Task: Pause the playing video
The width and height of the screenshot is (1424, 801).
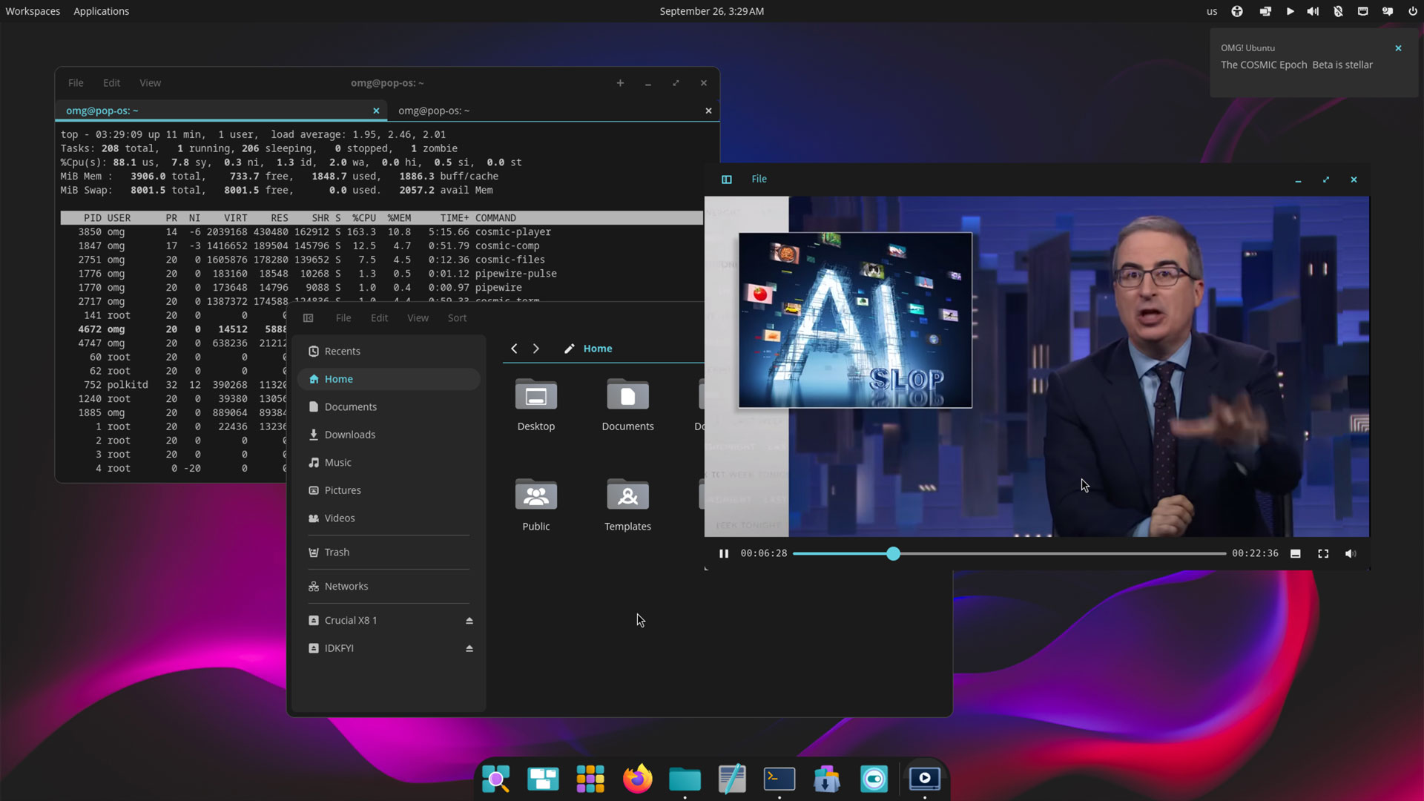Action: [723, 554]
